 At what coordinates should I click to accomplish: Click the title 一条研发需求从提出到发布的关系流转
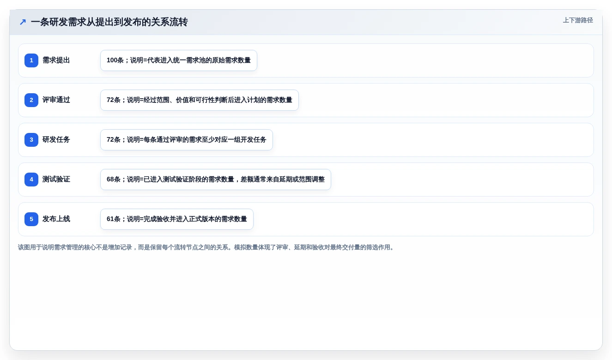[x=109, y=22]
